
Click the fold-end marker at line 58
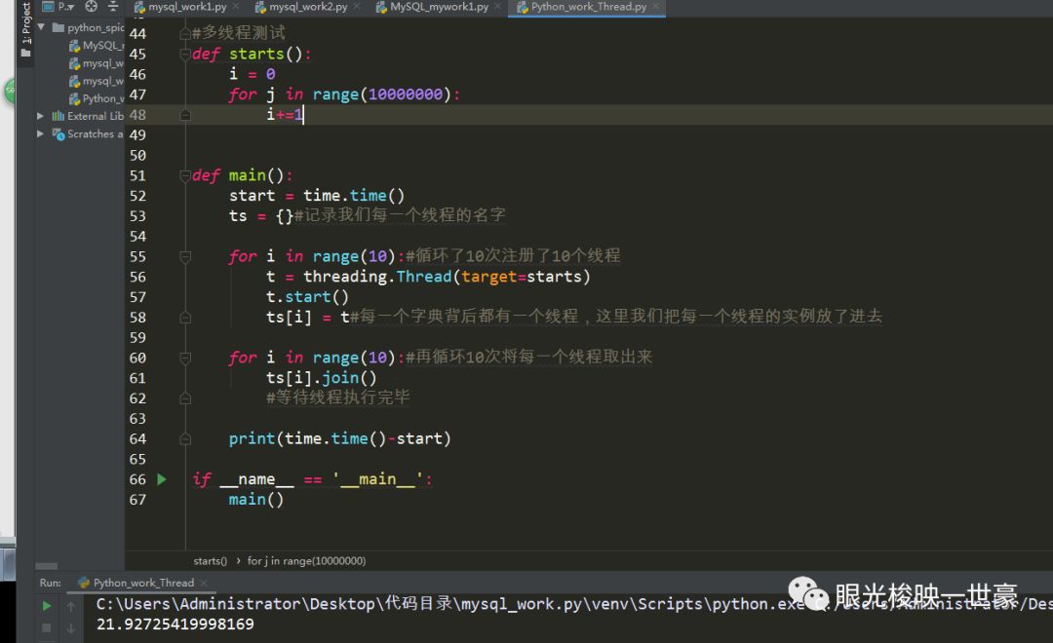[185, 318]
